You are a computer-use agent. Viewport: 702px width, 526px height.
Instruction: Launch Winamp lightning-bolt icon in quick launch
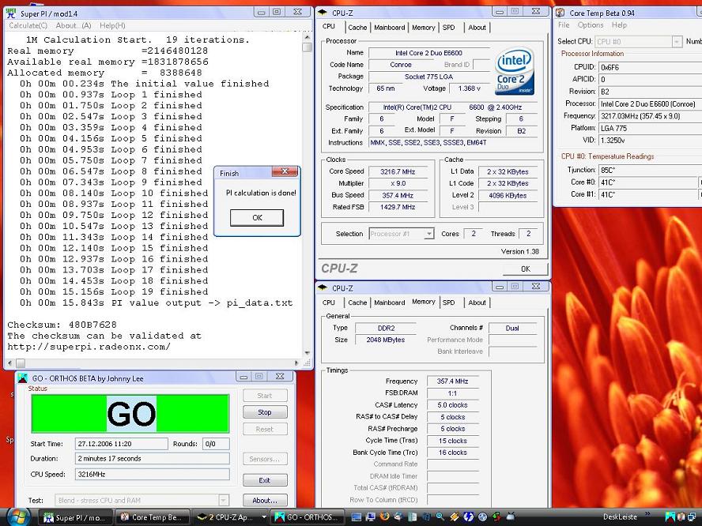coord(454,517)
